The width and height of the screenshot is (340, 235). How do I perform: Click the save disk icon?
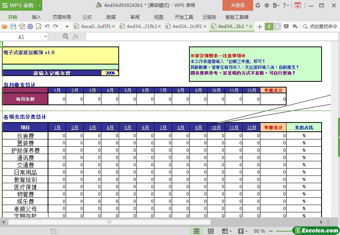point(13,26)
